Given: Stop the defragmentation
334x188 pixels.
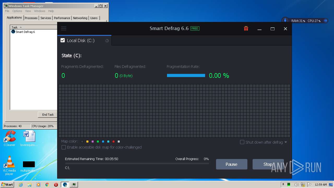Looking at the screenshot, I should point(268,164).
